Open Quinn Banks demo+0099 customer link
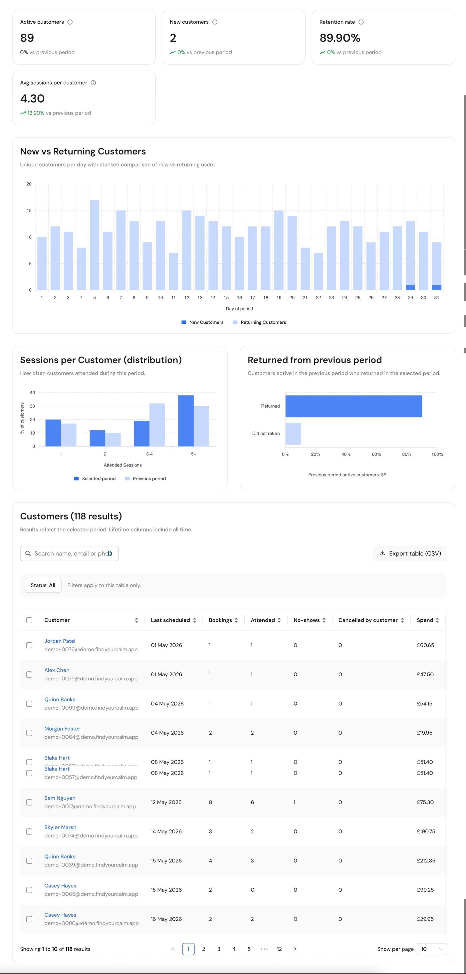Viewport: 466px width, 974px height. [x=60, y=700]
